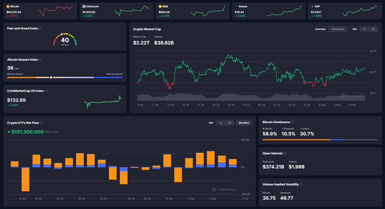The width and height of the screenshot is (385, 209).
Task: Select 1y range on Crypto ETFs Net Flow
Action: [221, 123]
